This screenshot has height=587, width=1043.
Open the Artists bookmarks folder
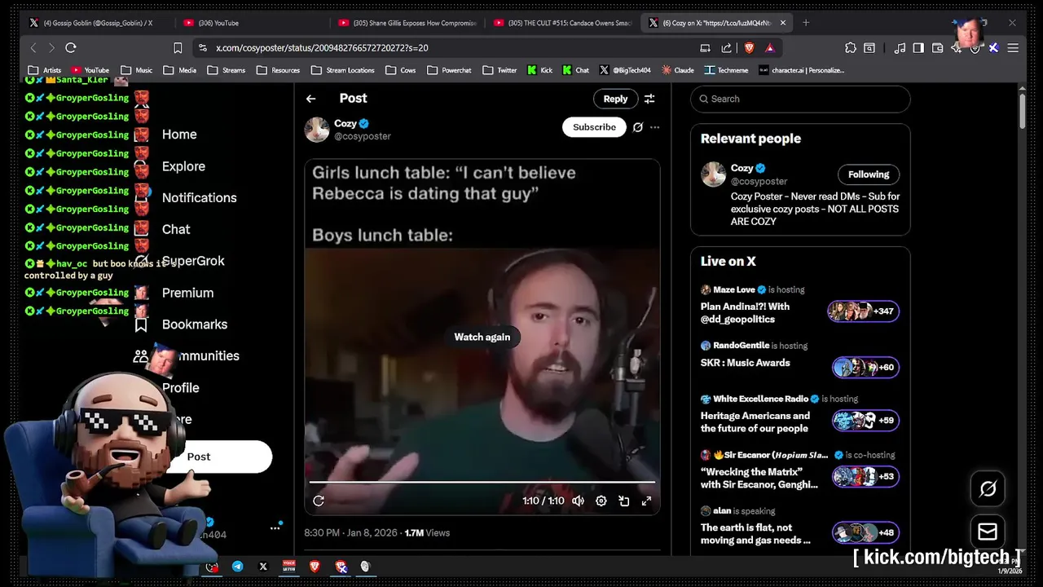44,70
